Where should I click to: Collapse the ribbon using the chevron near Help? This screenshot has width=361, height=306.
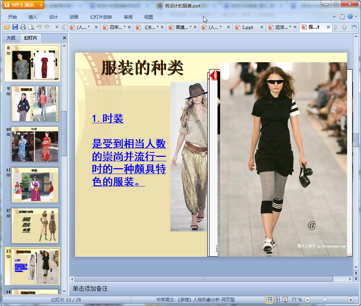tap(334, 16)
